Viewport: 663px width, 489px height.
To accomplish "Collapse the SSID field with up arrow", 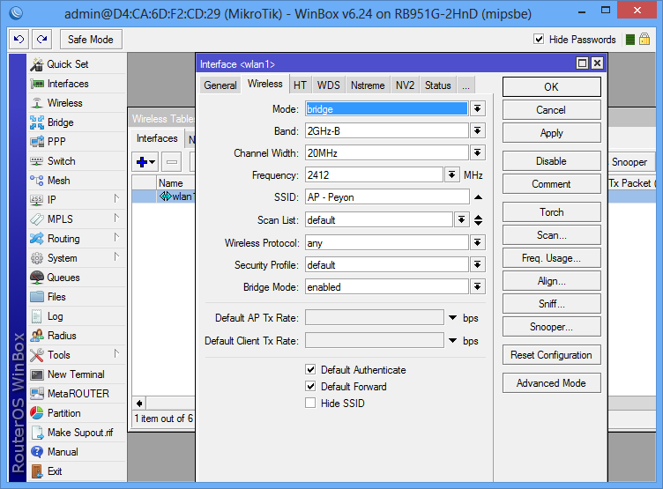I will coord(478,197).
